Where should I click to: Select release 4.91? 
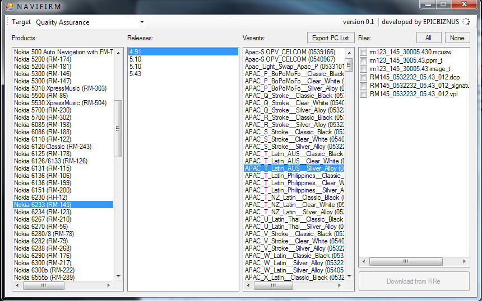click(x=183, y=52)
